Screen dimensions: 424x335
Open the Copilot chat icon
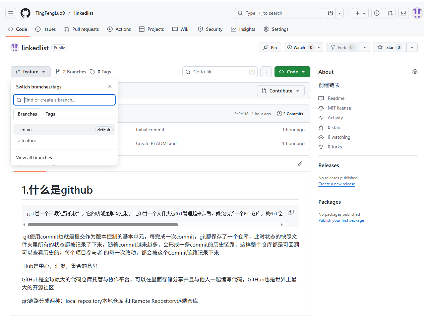pos(330,13)
